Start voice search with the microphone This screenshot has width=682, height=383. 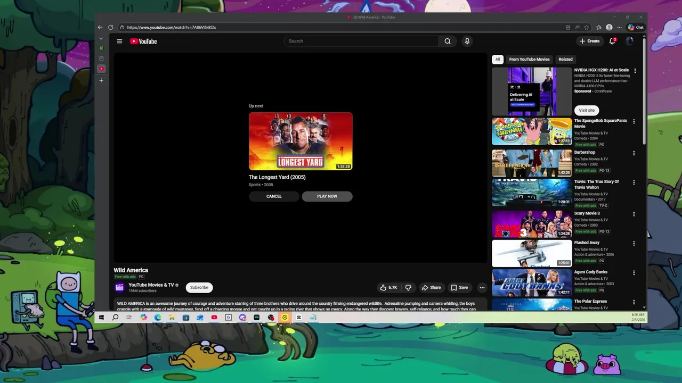(467, 41)
